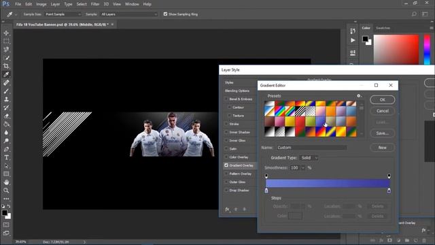Expand Smoothness value dropdown

(x=303, y=168)
